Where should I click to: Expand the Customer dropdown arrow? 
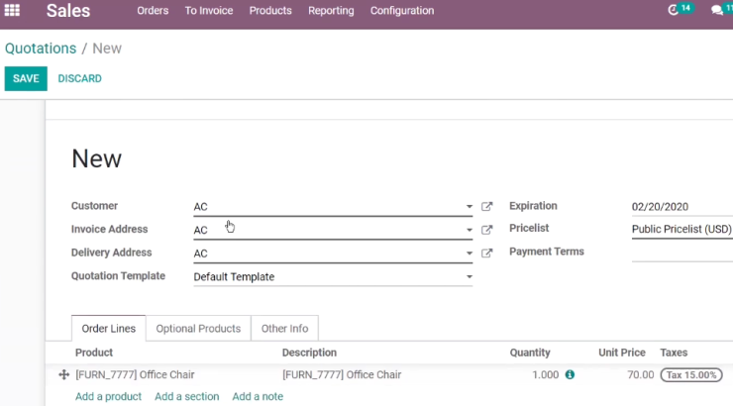click(x=469, y=207)
